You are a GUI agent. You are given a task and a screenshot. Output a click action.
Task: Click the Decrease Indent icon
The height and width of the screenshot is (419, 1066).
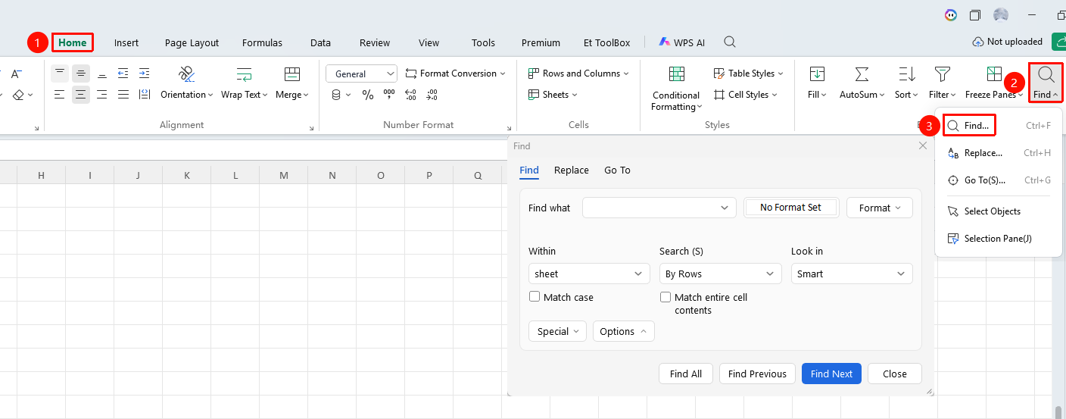click(x=123, y=73)
